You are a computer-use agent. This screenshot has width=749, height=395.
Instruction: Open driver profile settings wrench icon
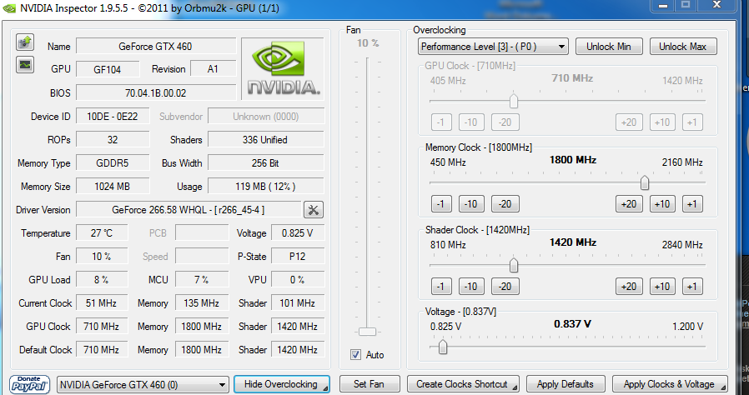tap(314, 209)
